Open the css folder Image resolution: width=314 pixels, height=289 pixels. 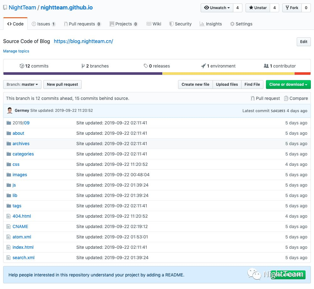pos(16,164)
